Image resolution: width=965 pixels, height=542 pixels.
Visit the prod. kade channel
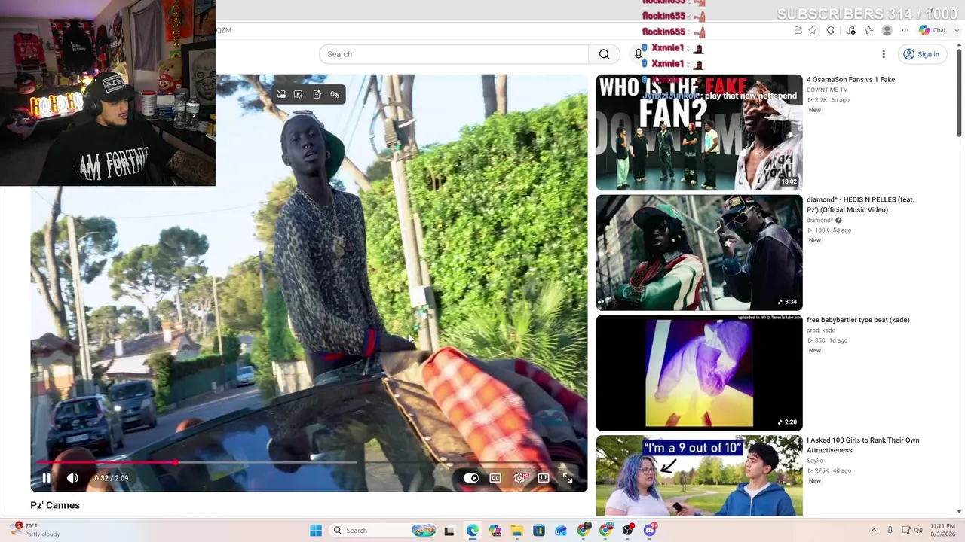[x=820, y=330]
